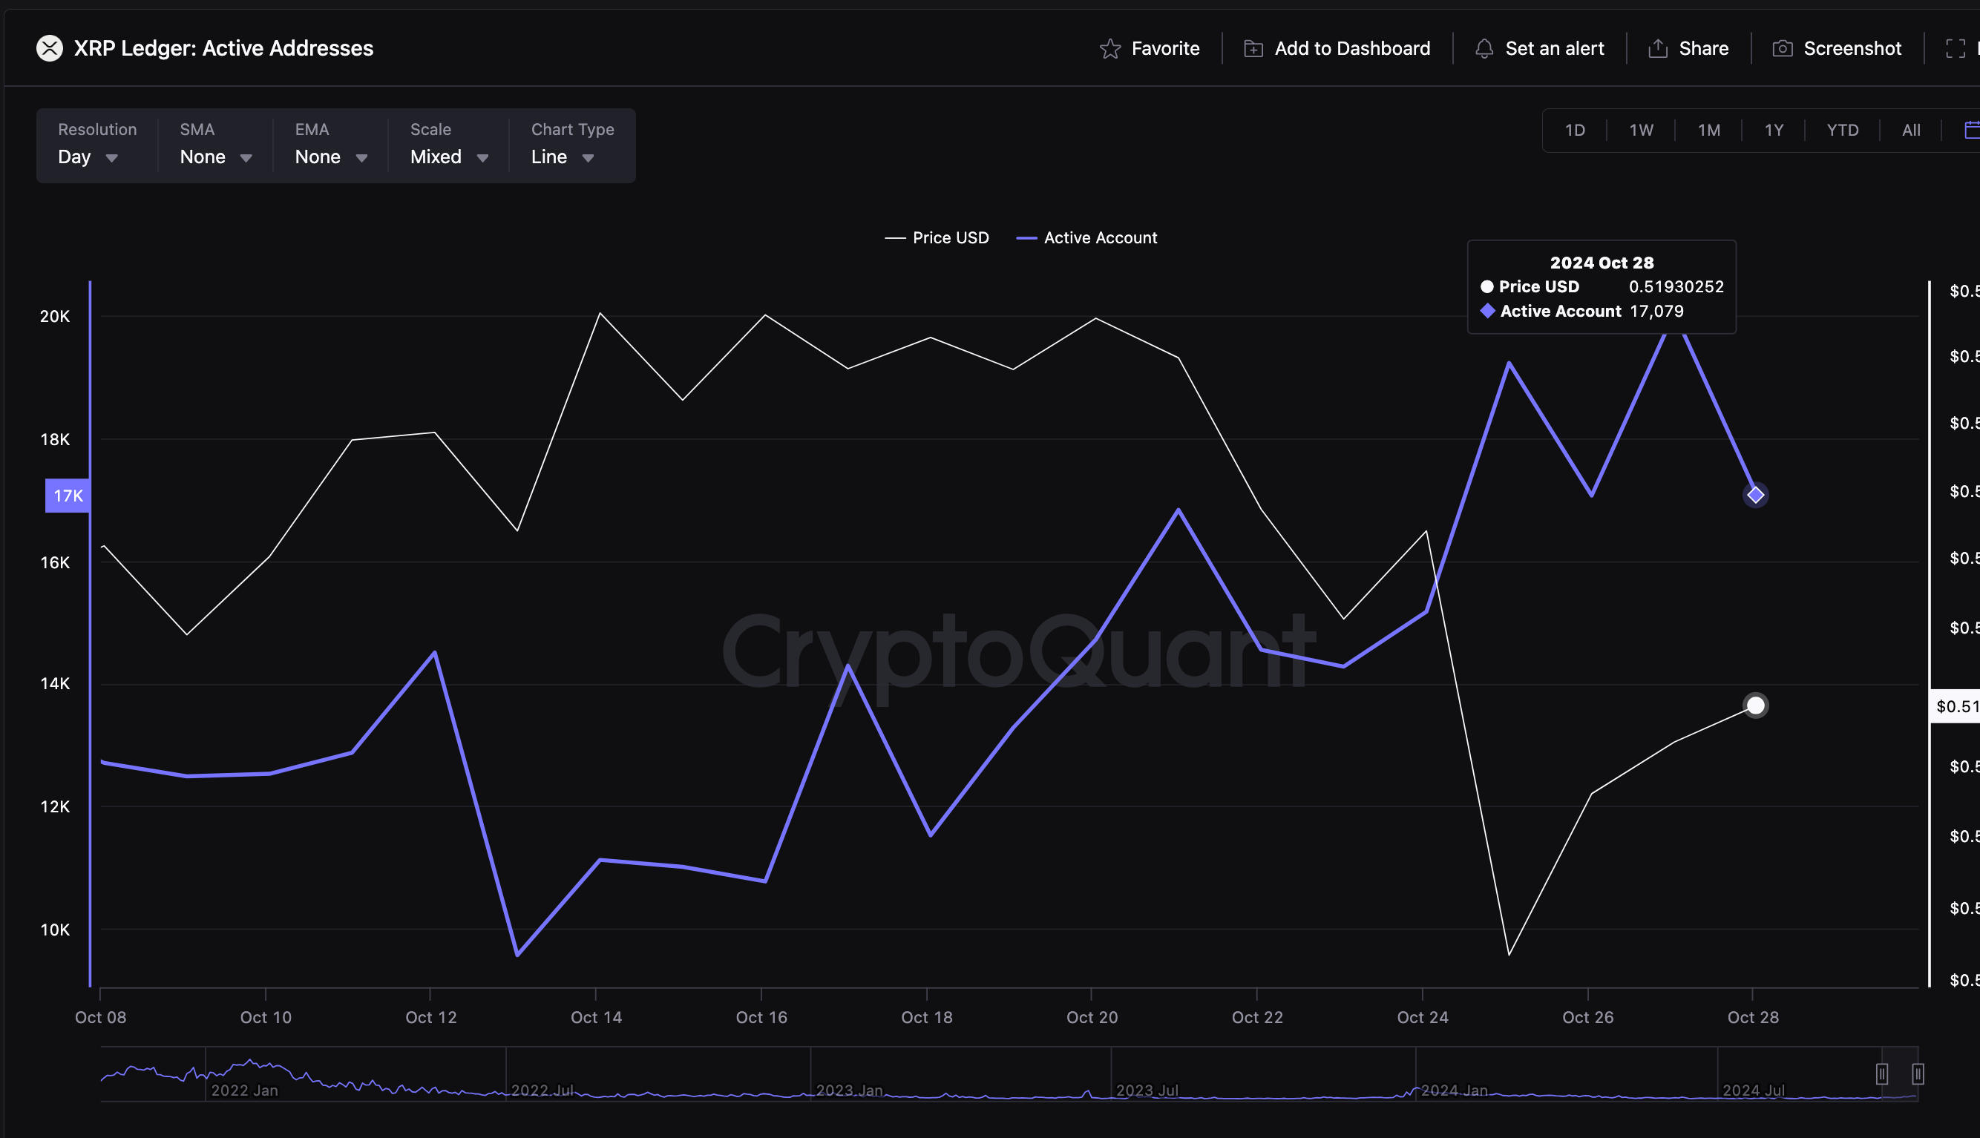
Task: Click the chart title XRP Ledger: Active Addresses
Action: 223,48
